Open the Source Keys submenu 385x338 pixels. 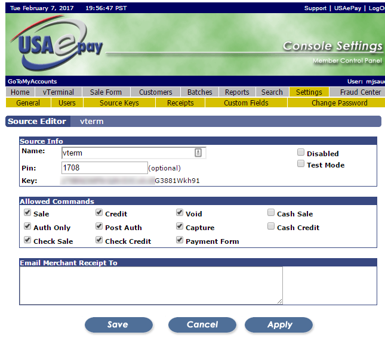coord(119,103)
